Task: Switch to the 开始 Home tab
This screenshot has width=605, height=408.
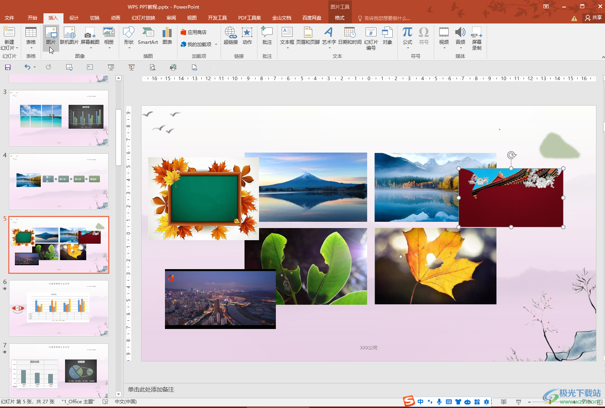Action: coord(33,18)
